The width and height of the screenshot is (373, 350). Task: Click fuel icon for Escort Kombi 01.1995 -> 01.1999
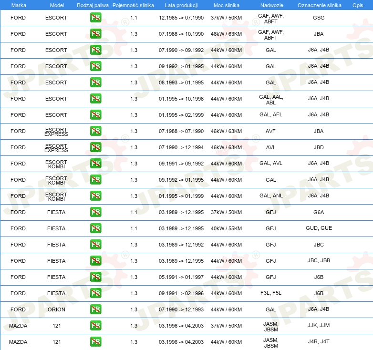(95, 196)
